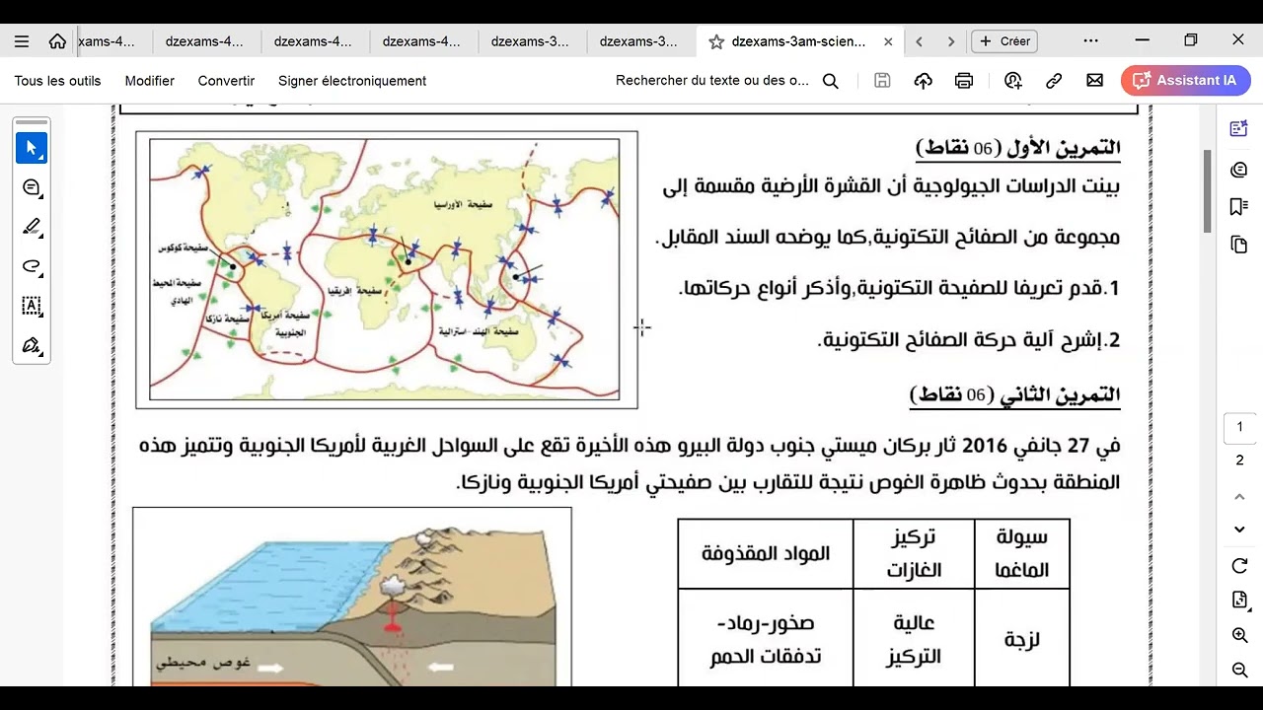
Task: Open the page display settings icon
Action: pos(1240,601)
